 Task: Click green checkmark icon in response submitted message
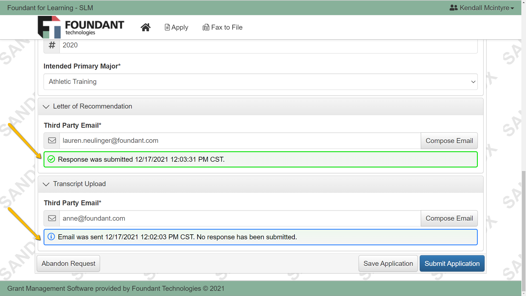click(x=51, y=159)
